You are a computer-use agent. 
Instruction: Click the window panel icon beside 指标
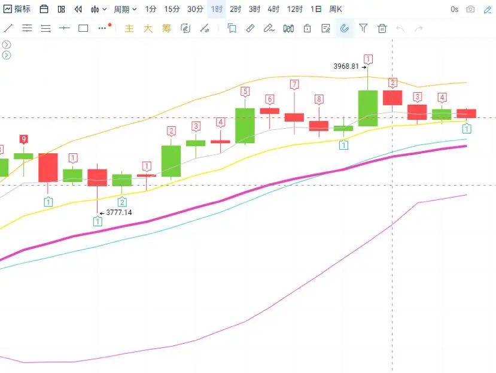click(x=44, y=9)
